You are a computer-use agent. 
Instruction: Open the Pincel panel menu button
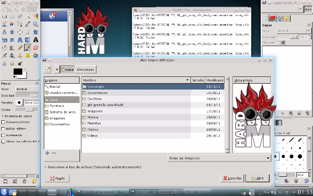pyautogui.click(x=37, y=83)
